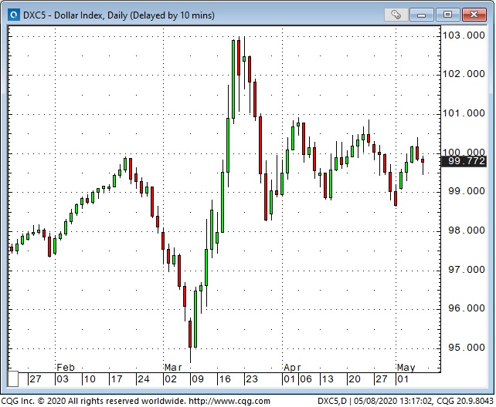This screenshot has height=407, width=496.
Task: Click the small white box at time axis start
Action: pyautogui.click(x=13, y=379)
